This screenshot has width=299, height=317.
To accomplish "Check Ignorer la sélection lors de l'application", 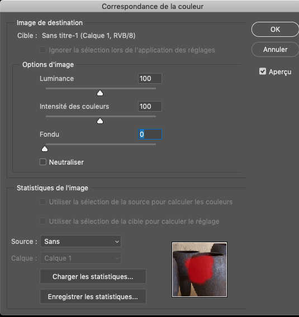I will coord(43,50).
